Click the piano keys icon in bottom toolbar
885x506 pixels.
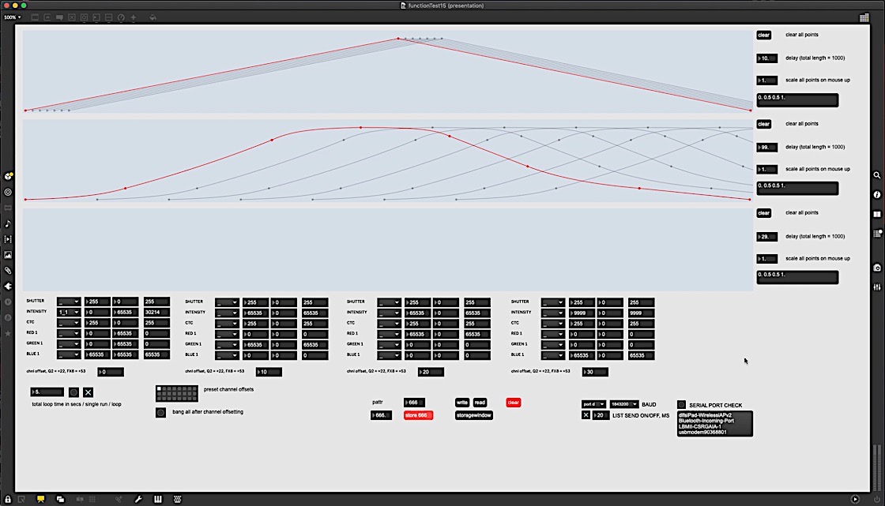tap(158, 499)
